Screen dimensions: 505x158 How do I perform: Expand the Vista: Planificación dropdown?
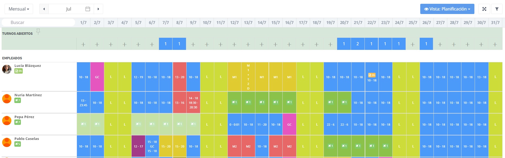[447, 9]
